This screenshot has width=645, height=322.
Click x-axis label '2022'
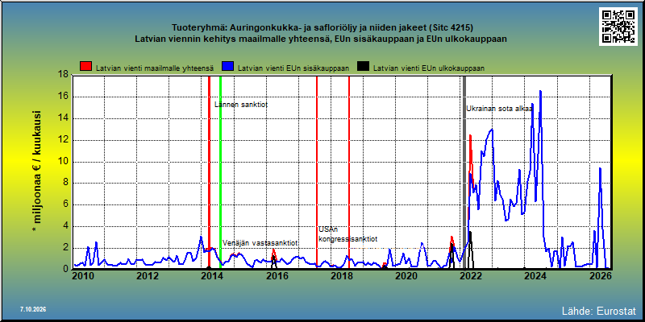(471, 276)
